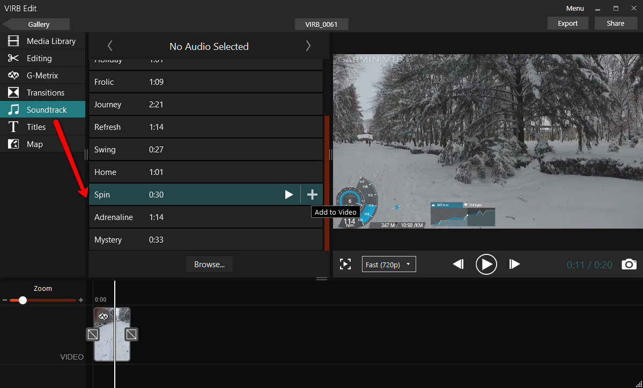The width and height of the screenshot is (643, 388).
Task: Toggle fullscreen video preview
Action: coord(345,264)
